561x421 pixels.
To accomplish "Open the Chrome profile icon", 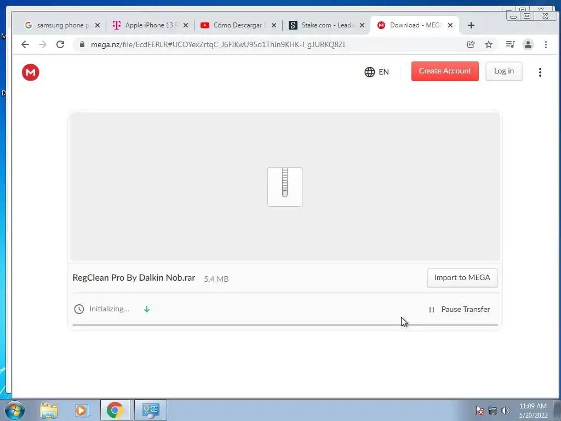I will 528,44.
